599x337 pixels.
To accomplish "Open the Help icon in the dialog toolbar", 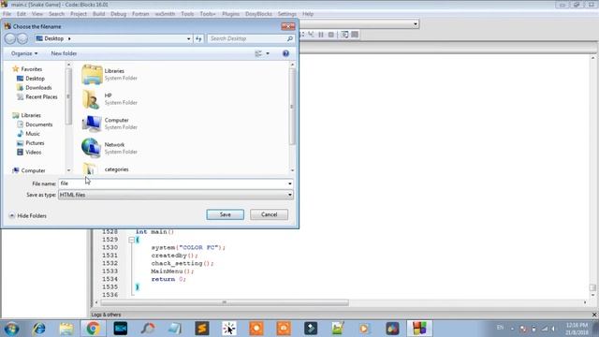I will tap(285, 53).
